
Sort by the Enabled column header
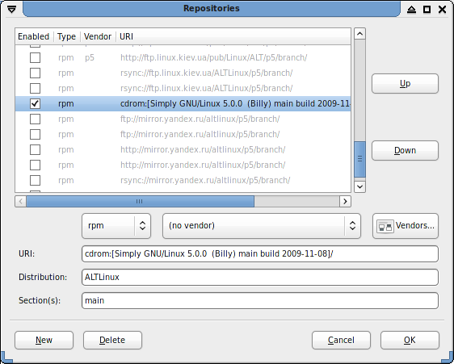tap(34, 36)
